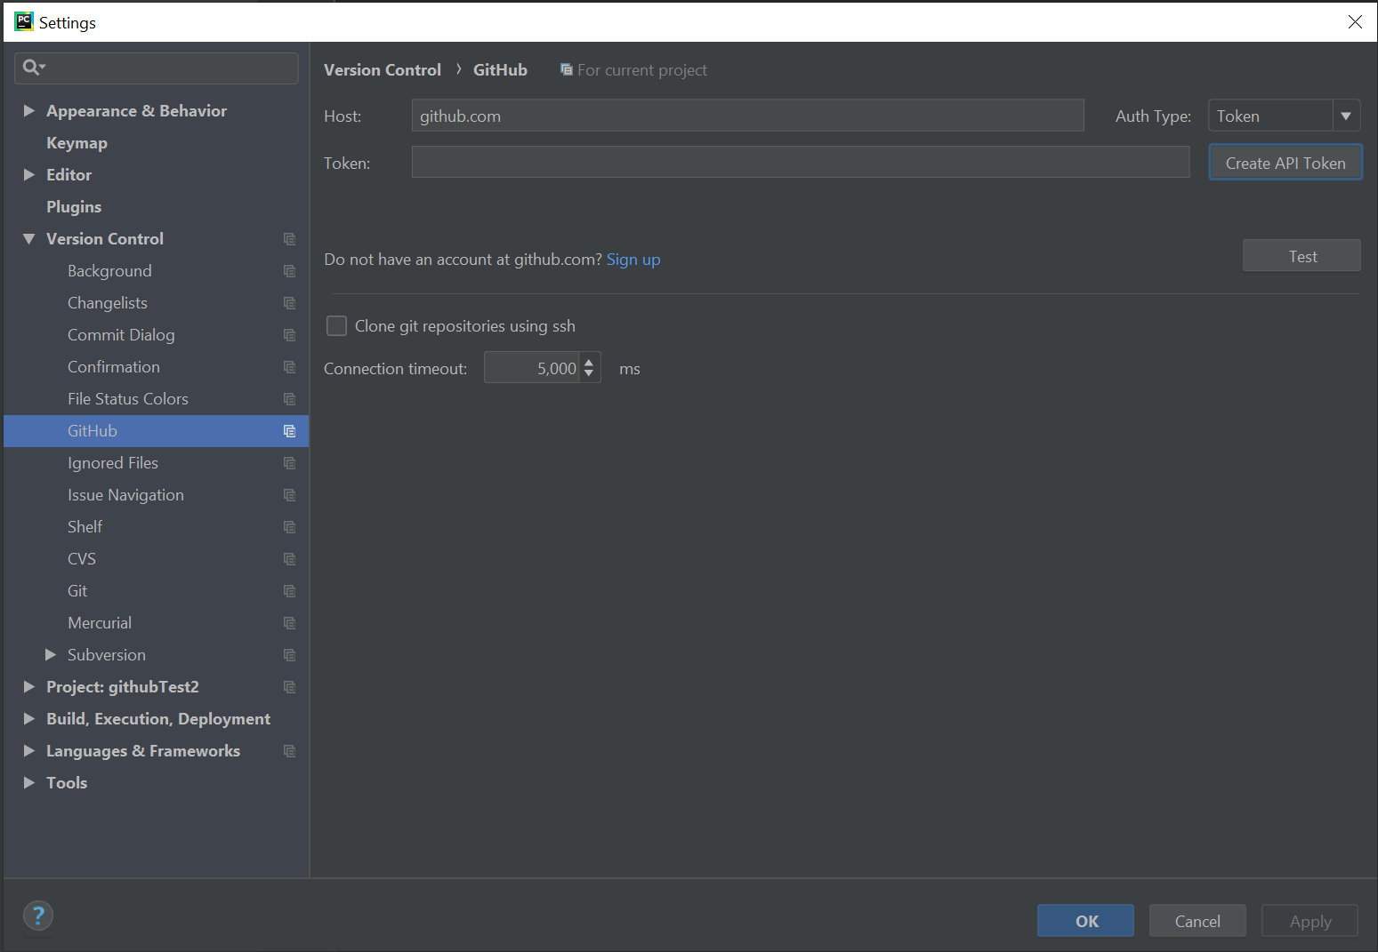Click project-level icon beside CVS row
The image size is (1378, 952).
tap(289, 559)
